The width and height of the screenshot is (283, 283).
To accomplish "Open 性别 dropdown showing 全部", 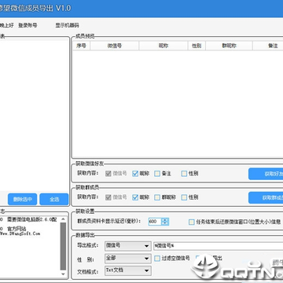I will tap(128, 259).
